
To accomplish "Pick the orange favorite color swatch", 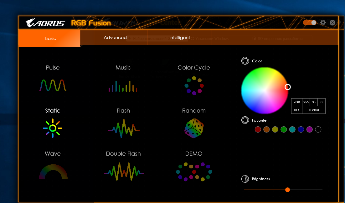I will click(x=266, y=129).
